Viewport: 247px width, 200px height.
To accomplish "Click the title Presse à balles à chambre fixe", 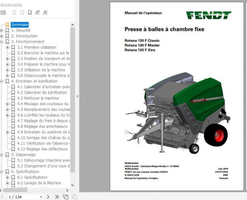I will pyautogui.click(x=164, y=29).
